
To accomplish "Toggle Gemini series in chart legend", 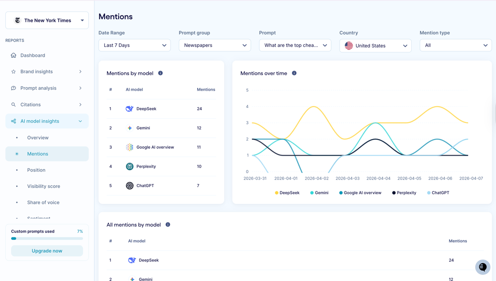I will (319, 193).
